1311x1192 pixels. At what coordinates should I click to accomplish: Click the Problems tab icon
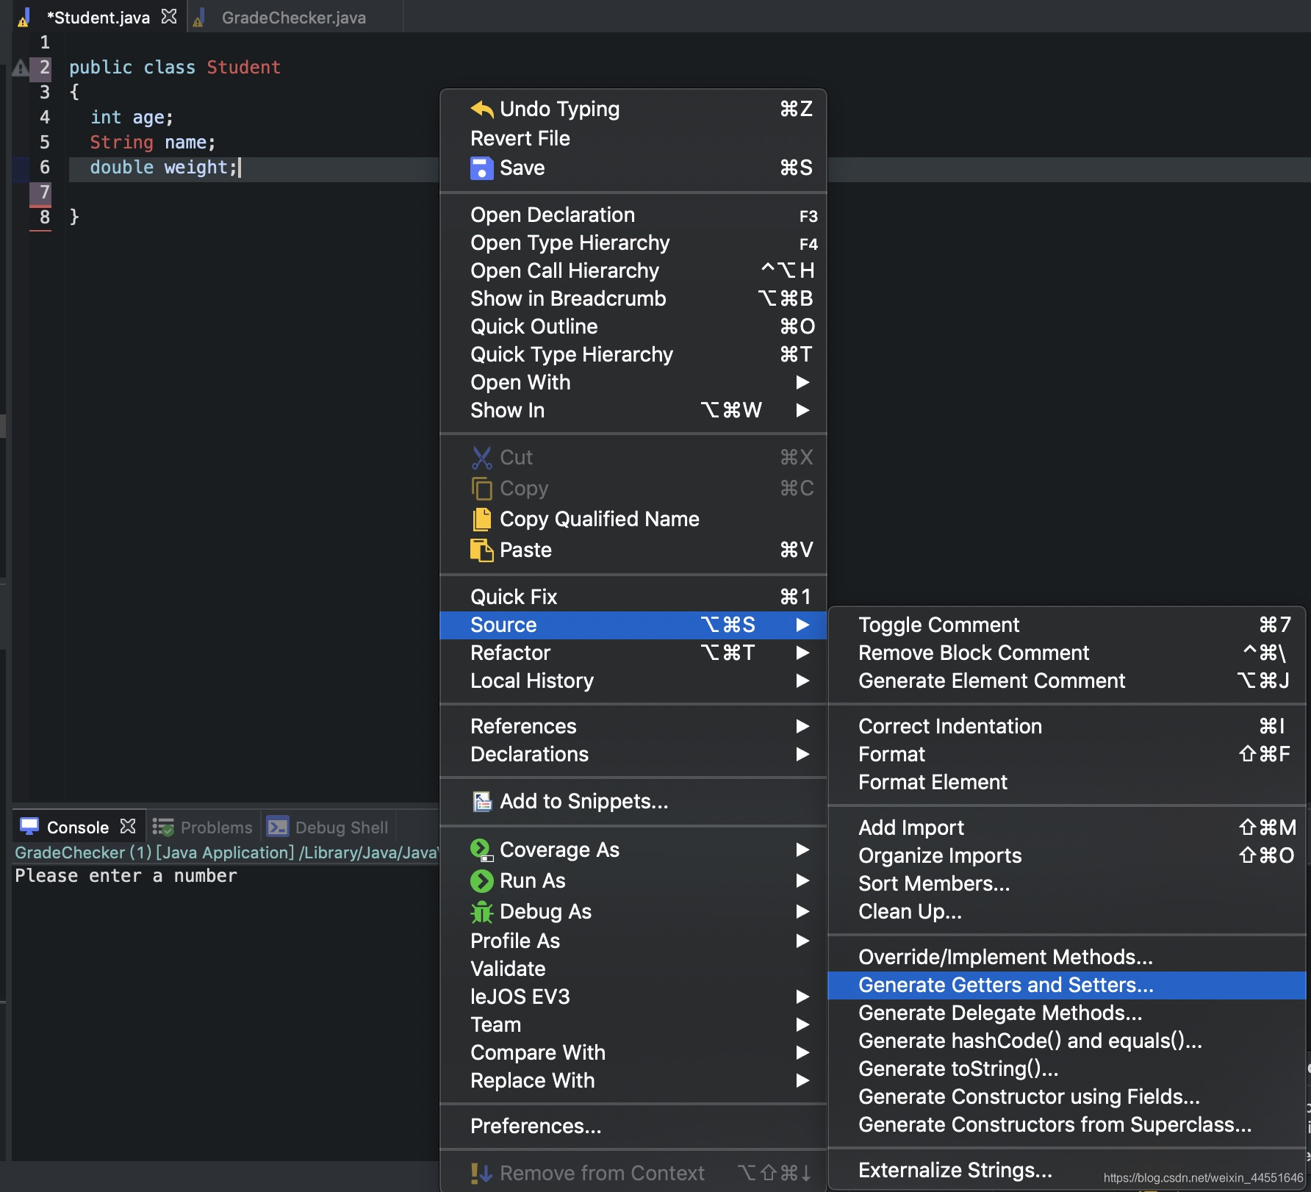click(162, 827)
